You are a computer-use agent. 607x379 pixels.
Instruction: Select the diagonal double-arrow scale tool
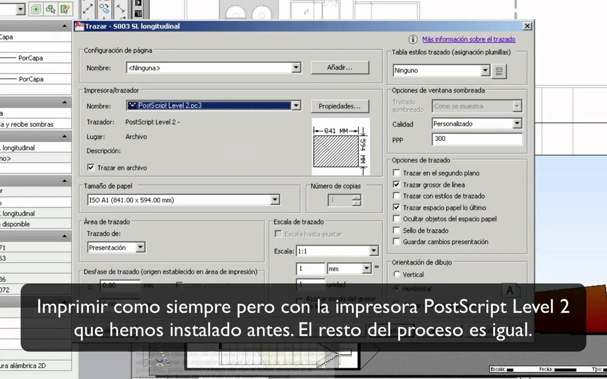88,8
